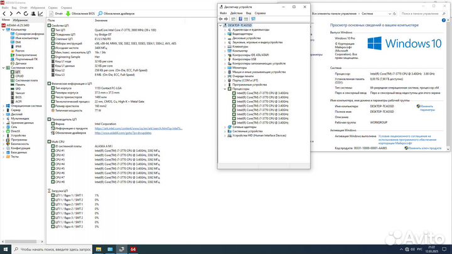Go back with AIDA64 toolbar left arrow

click(x=4, y=14)
